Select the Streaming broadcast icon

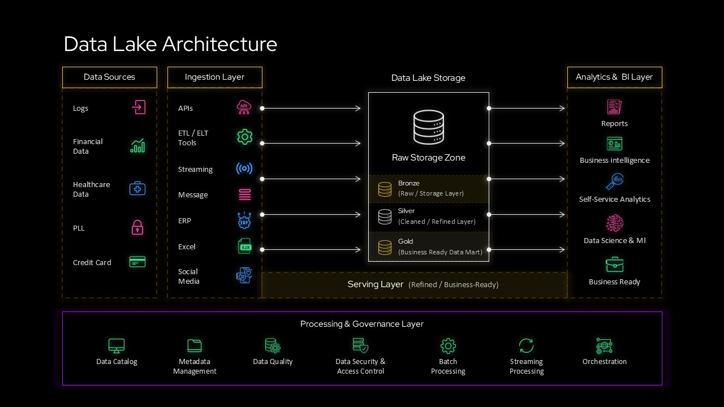pos(244,168)
